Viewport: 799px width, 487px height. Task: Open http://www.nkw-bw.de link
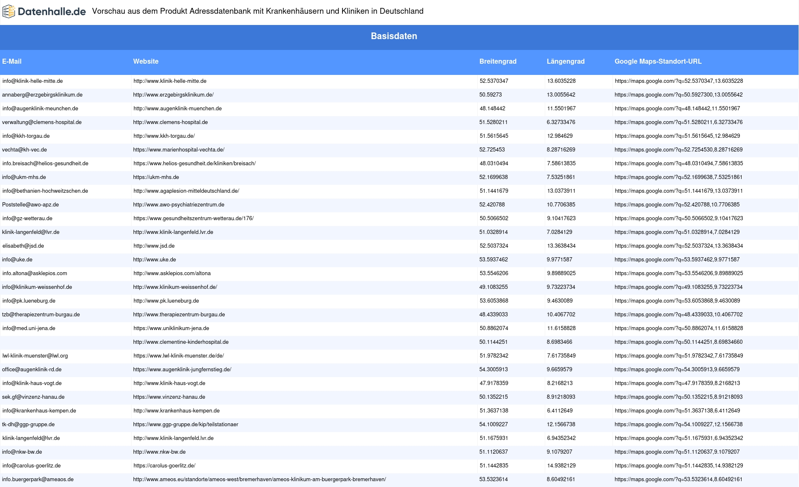click(159, 452)
